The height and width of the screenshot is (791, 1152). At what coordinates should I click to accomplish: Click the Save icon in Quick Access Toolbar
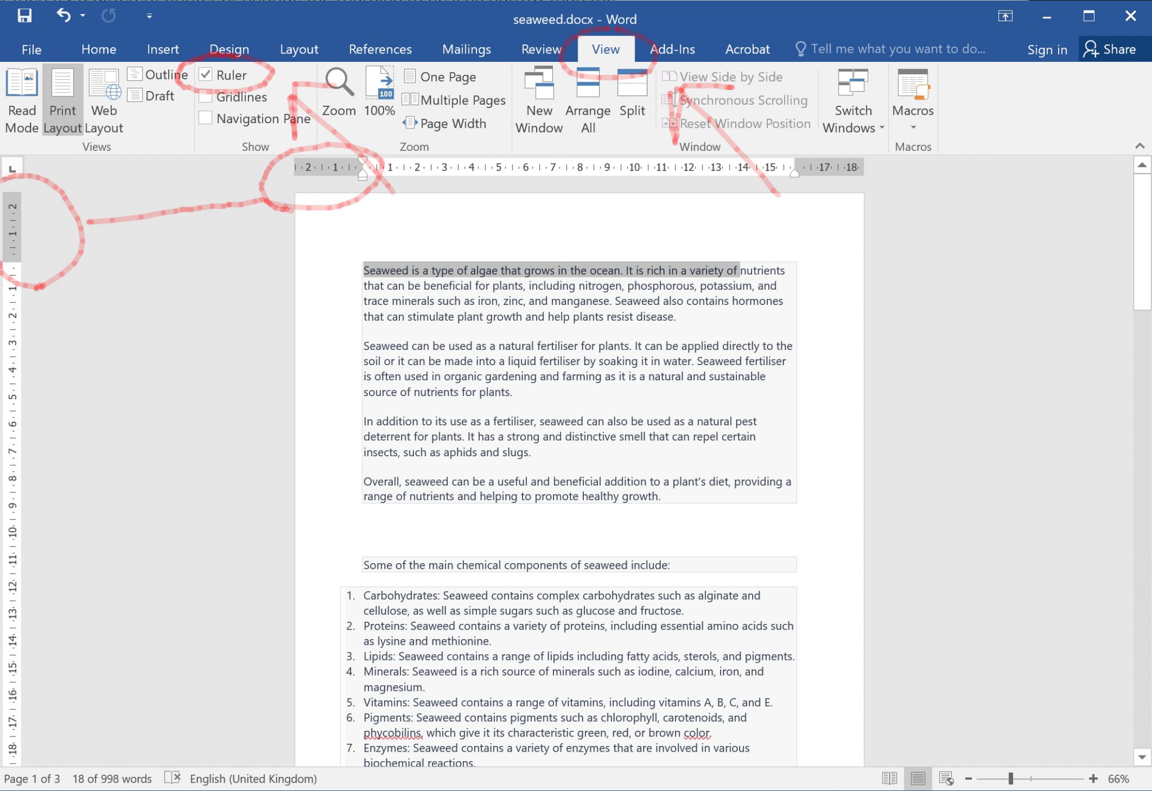[24, 16]
